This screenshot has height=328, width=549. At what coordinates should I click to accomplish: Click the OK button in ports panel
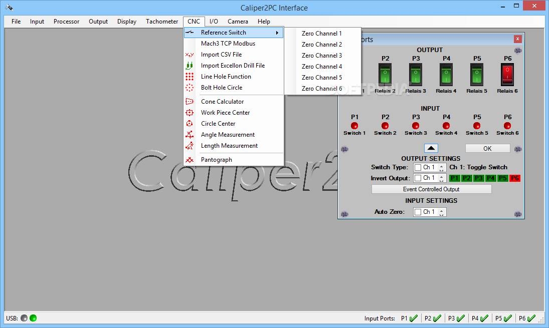coord(487,149)
